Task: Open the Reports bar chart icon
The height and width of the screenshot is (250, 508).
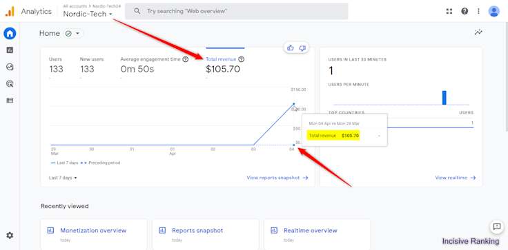Action: coord(10,50)
